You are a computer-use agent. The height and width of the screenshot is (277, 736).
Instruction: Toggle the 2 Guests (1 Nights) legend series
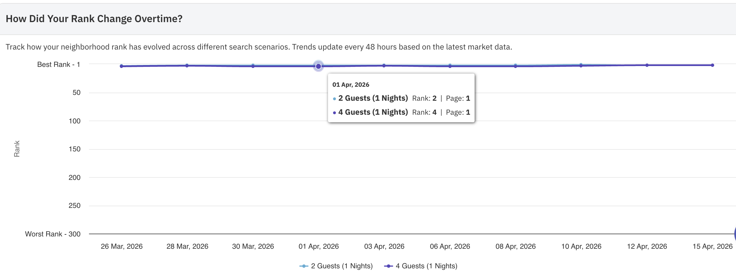pyautogui.click(x=336, y=266)
